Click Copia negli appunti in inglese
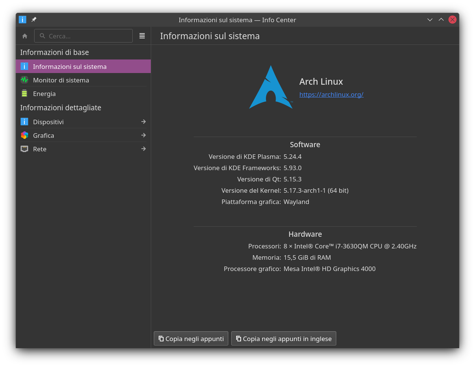Image resolution: width=475 pixels, height=367 pixels. pyautogui.click(x=283, y=339)
